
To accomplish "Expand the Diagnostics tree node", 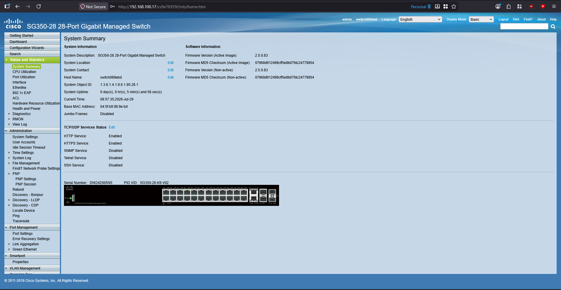I will tap(9, 114).
